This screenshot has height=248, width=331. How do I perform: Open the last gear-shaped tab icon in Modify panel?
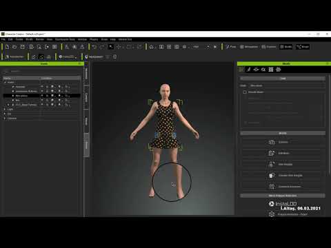(x=279, y=70)
